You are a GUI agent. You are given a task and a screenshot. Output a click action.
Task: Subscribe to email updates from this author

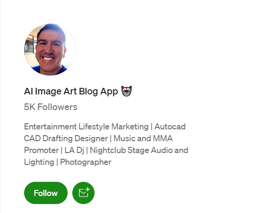pyautogui.click(x=83, y=193)
